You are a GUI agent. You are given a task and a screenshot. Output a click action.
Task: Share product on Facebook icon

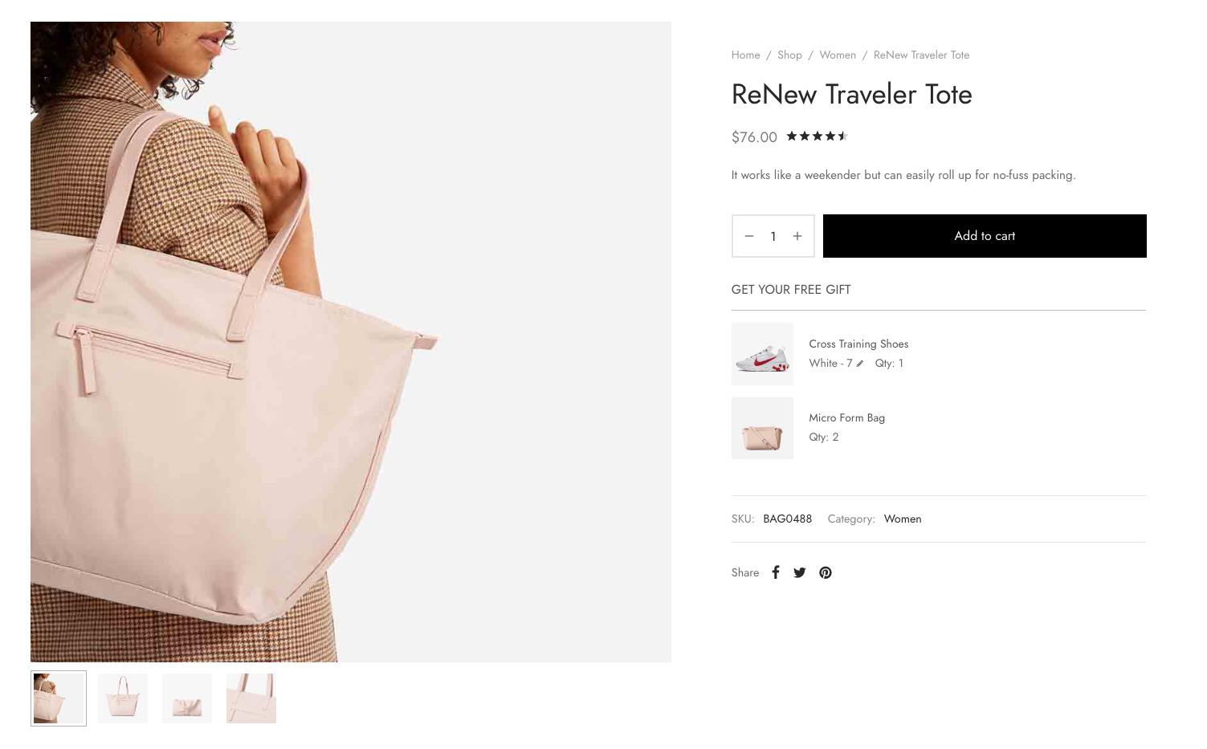click(776, 572)
